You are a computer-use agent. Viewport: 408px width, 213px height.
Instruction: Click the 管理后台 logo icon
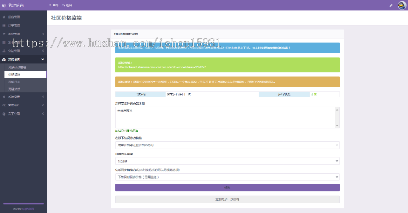coord(4,5)
